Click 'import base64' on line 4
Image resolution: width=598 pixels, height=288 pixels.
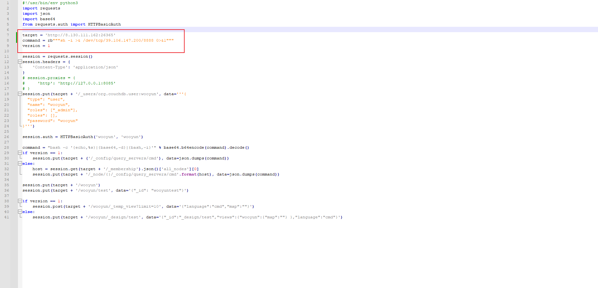(39, 19)
